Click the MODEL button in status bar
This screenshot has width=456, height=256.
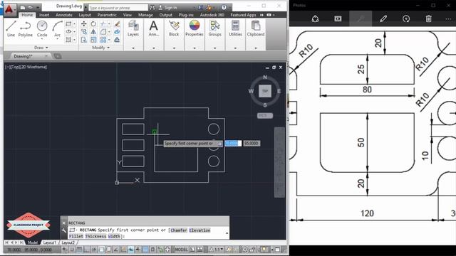click(181, 250)
